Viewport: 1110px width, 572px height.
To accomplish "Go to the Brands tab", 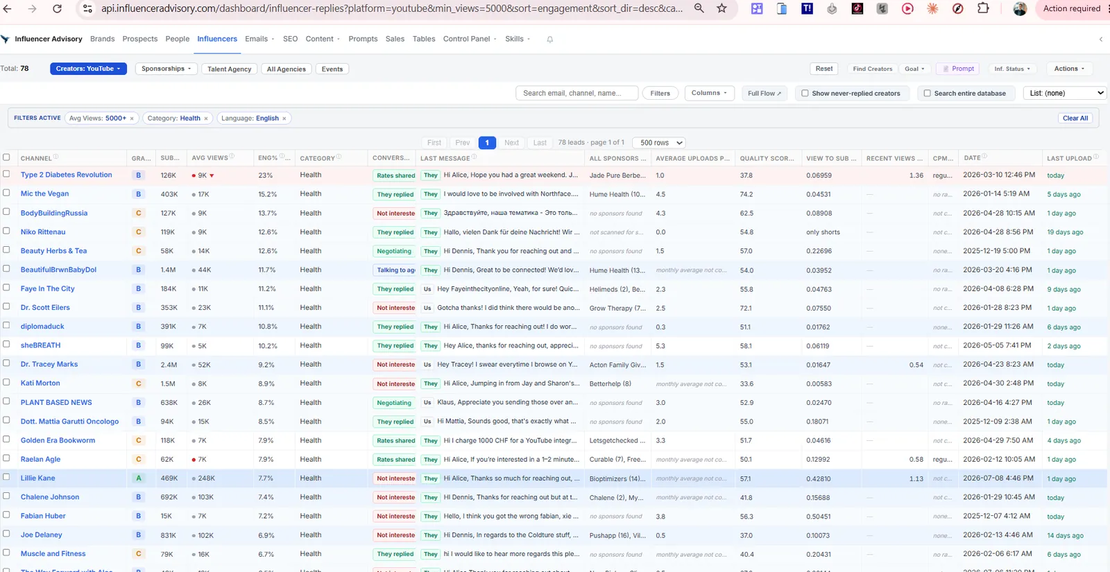I will tap(103, 39).
